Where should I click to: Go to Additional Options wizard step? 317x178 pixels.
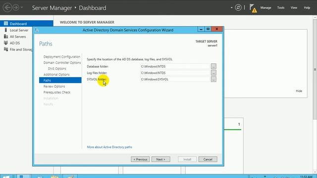click(56, 75)
